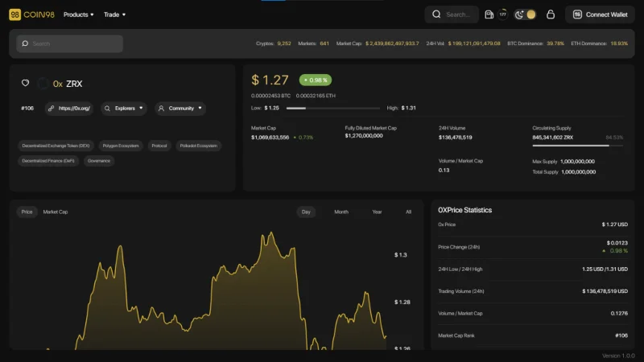Switch chart to Price tab
Image resolution: width=644 pixels, height=362 pixels.
pos(27,212)
